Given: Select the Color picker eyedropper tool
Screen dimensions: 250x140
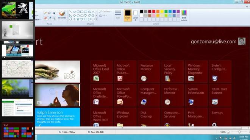Looking at the screenshot, I should [x=50, y=18].
